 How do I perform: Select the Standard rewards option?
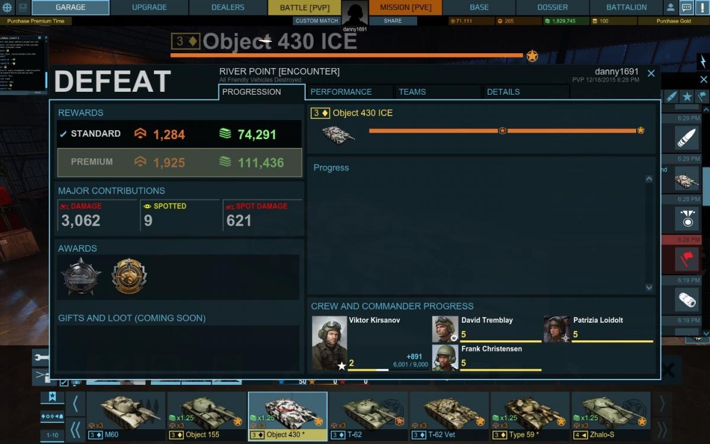(x=179, y=134)
